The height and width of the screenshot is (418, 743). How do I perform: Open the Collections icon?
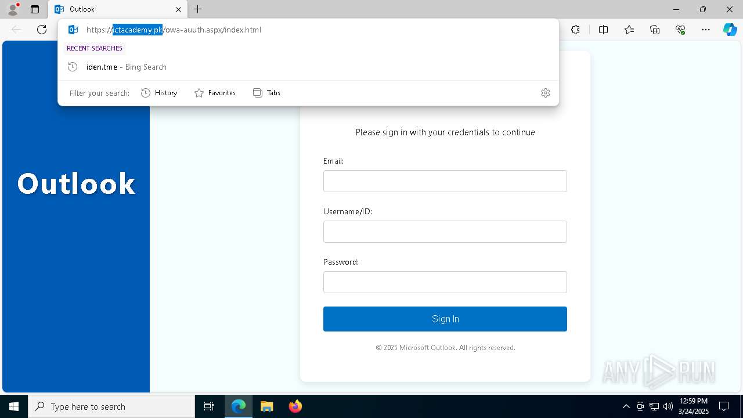point(655,30)
